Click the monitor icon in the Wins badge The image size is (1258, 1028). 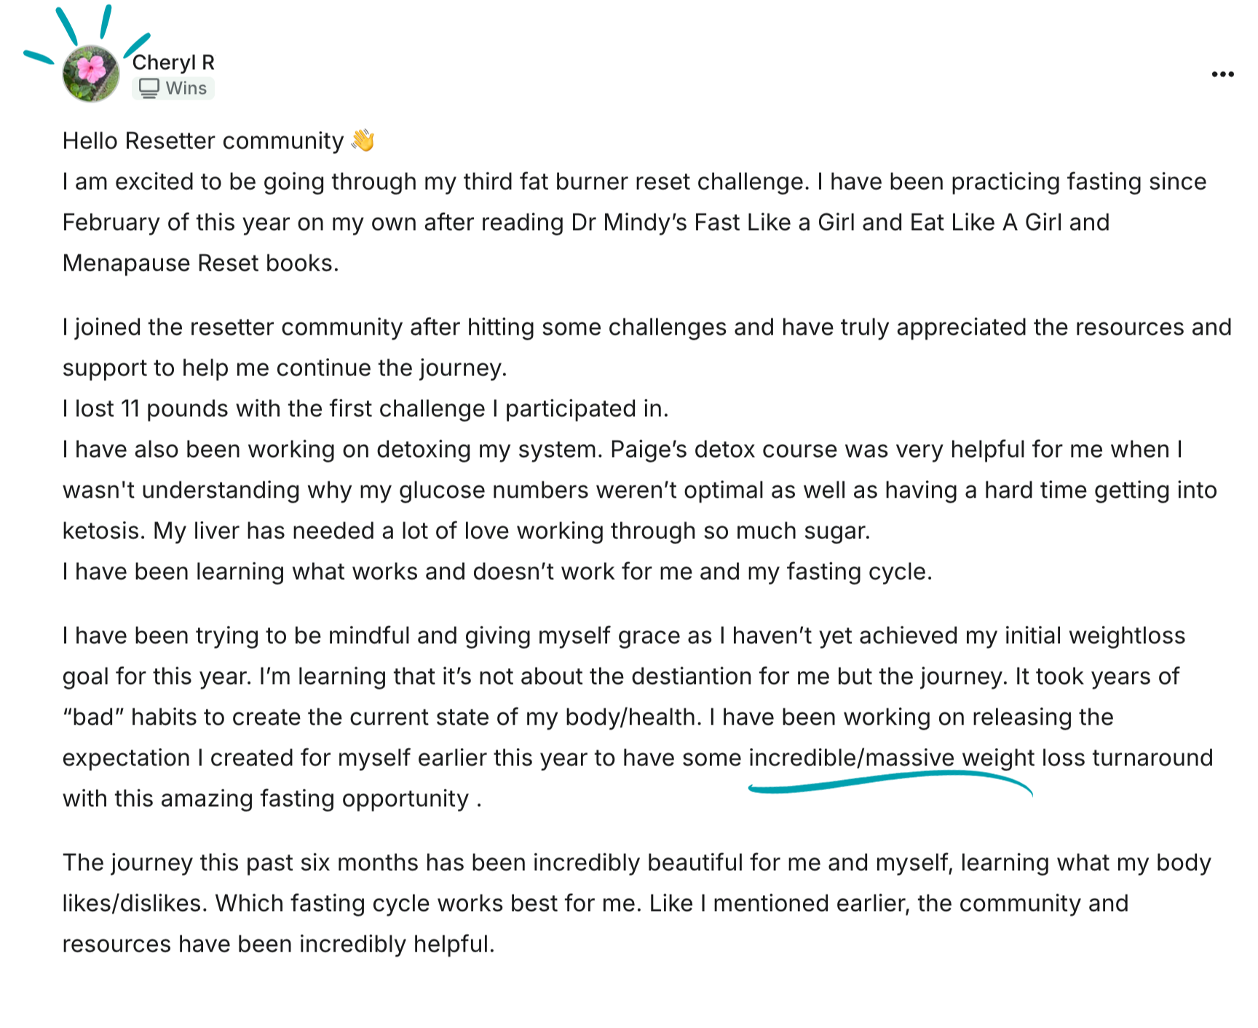click(x=149, y=88)
